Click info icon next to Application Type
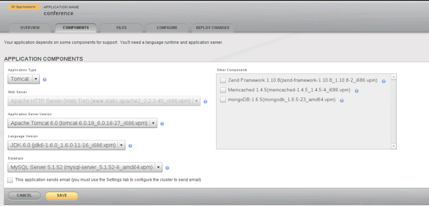Viewport: 429px width, 206px height. tap(45, 80)
